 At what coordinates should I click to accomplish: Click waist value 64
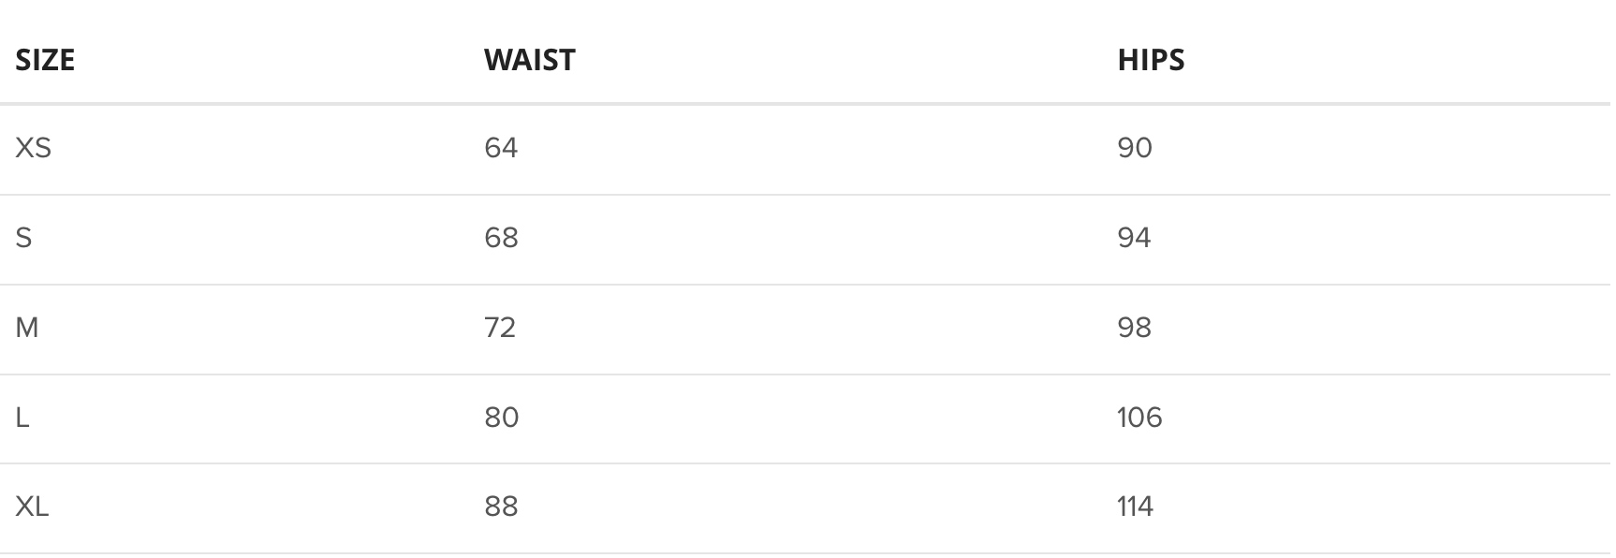(x=501, y=148)
